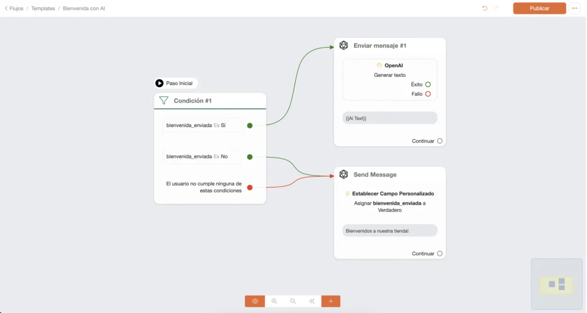Click the minimap thumbnail in the corner

point(556,284)
